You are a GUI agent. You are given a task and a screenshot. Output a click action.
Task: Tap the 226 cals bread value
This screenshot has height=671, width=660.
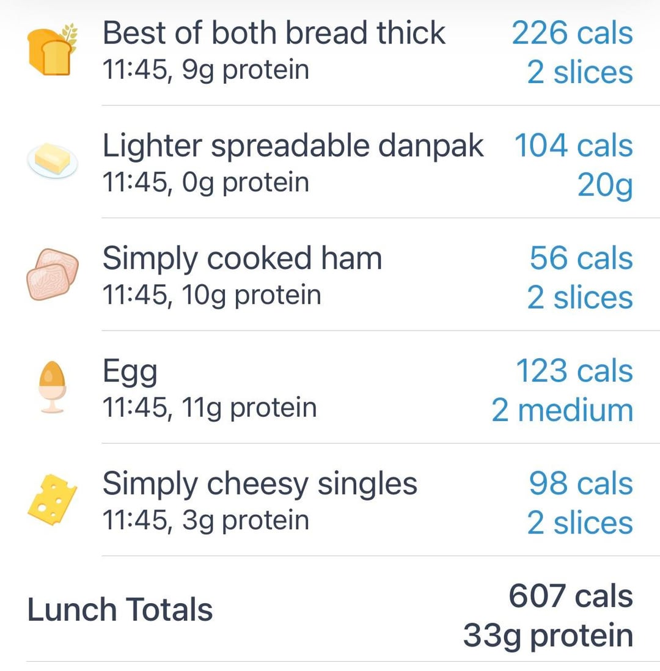(x=572, y=33)
